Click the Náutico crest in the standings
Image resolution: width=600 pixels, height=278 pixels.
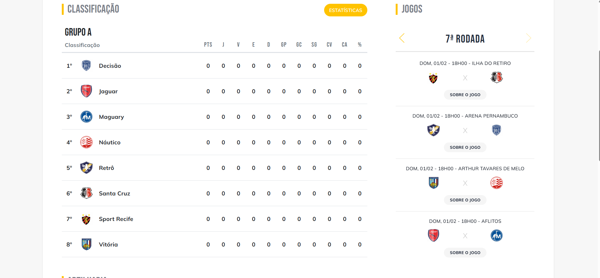click(x=86, y=142)
